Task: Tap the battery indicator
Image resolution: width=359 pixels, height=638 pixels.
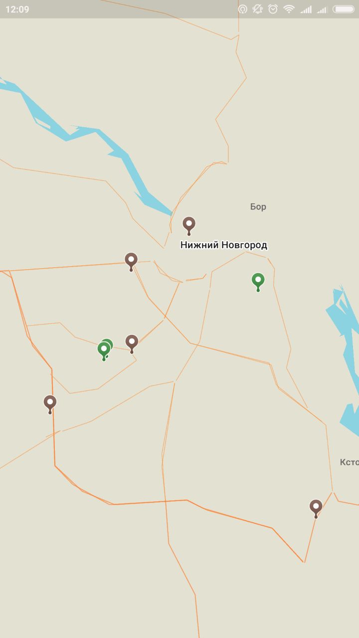Action: [x=344, y=9]
